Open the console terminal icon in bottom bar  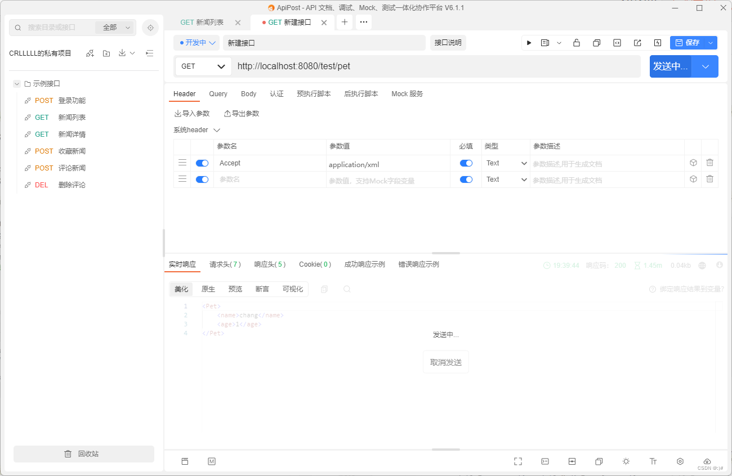pyautogui.click(x=545, y=461)
